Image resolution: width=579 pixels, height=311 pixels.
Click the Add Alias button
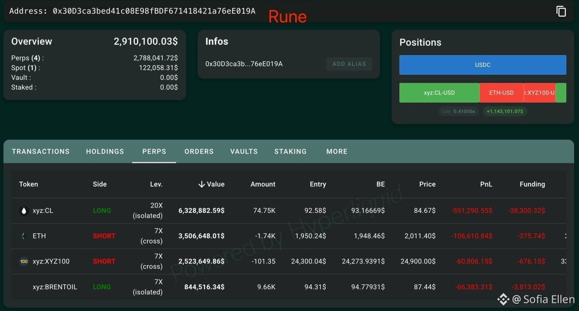(x=349, y=64)
